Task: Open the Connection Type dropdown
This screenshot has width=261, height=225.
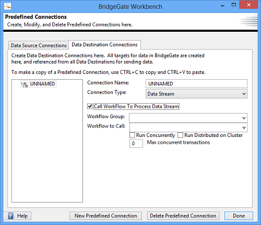Action: click(x=196, y=94)
